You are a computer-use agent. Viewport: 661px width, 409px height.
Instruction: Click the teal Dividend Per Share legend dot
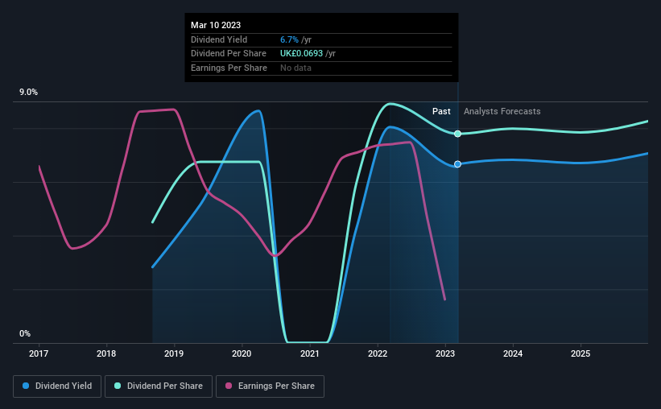coord(118,386)
